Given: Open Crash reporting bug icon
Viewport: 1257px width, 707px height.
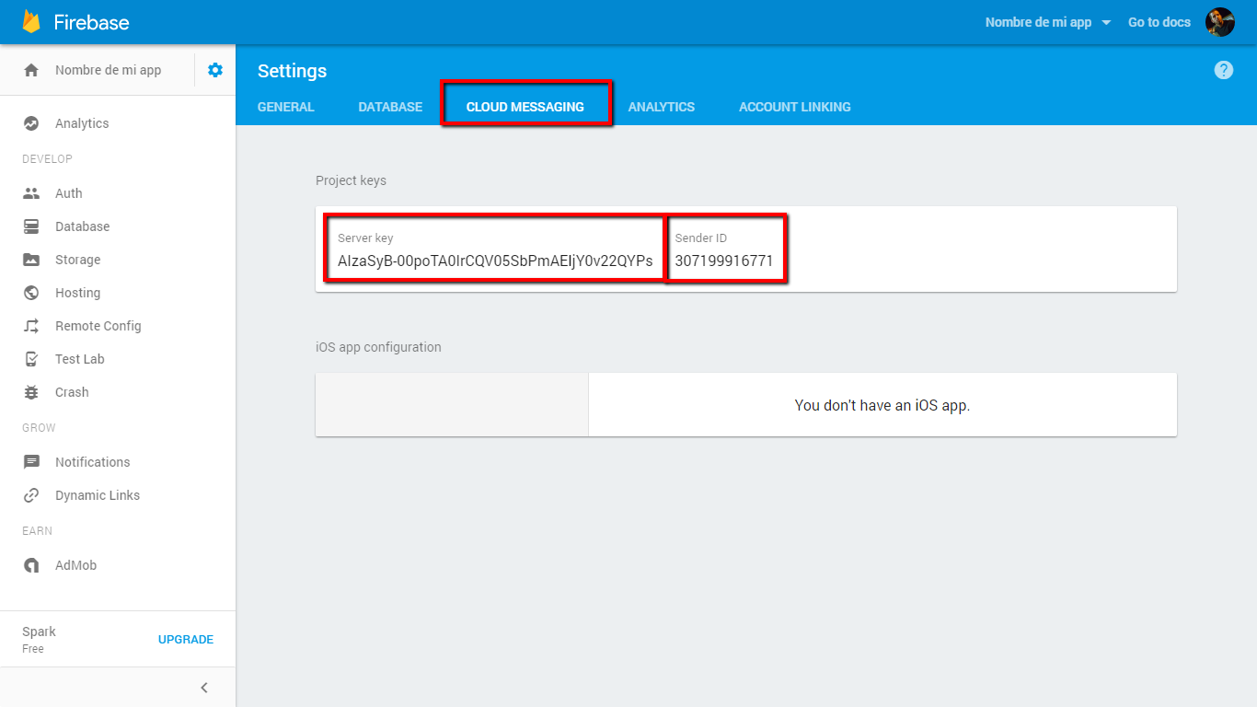Looking at the screenshot, I should [31, 392].
